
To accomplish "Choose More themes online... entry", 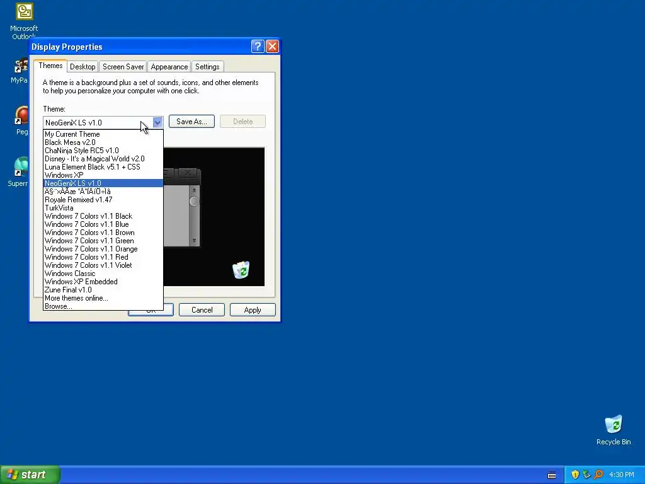I will [103, 298].
